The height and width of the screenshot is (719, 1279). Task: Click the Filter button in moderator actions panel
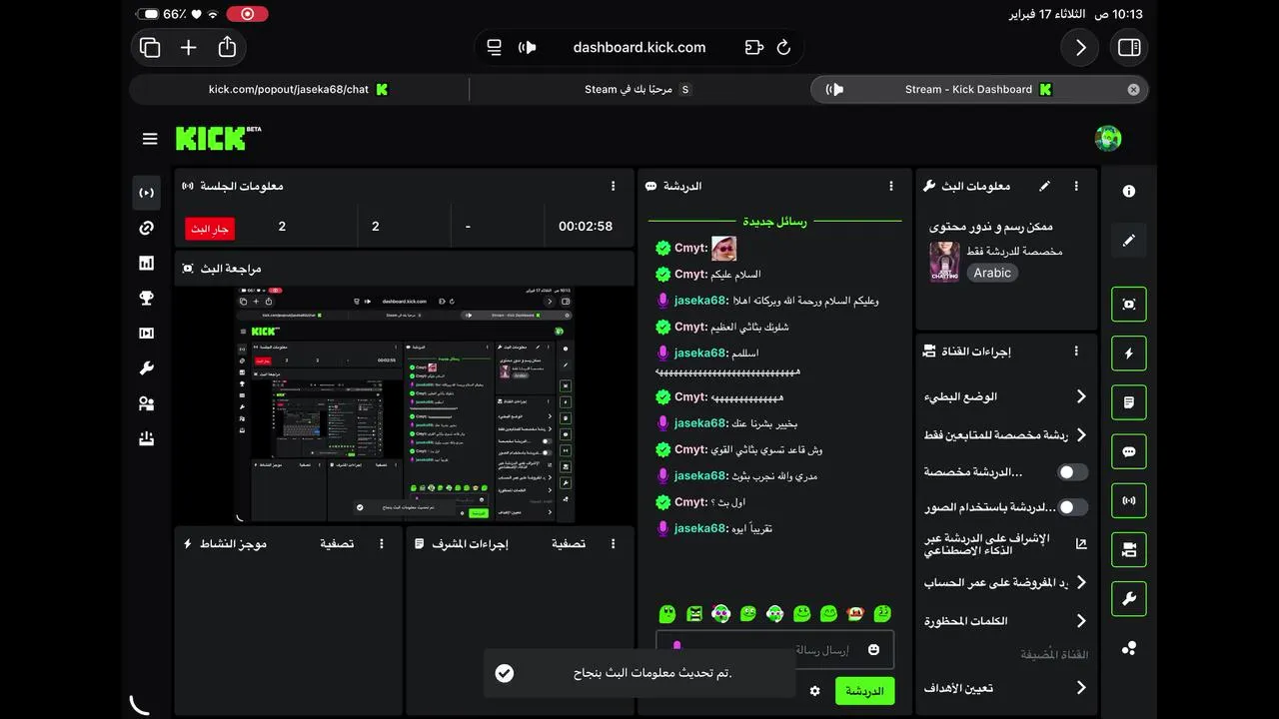[569, 543]
